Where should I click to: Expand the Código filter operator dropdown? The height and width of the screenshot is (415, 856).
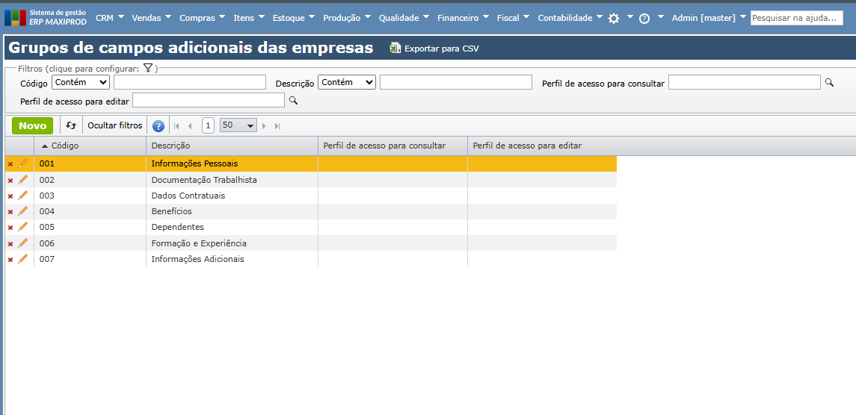[x=81, y=82]
